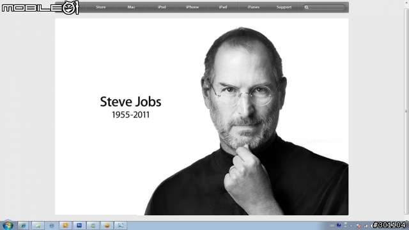The height and width of the screenshot is (230, 409).
Task: Open the folder explorer taskbar icon
Action: coord(38,226)
